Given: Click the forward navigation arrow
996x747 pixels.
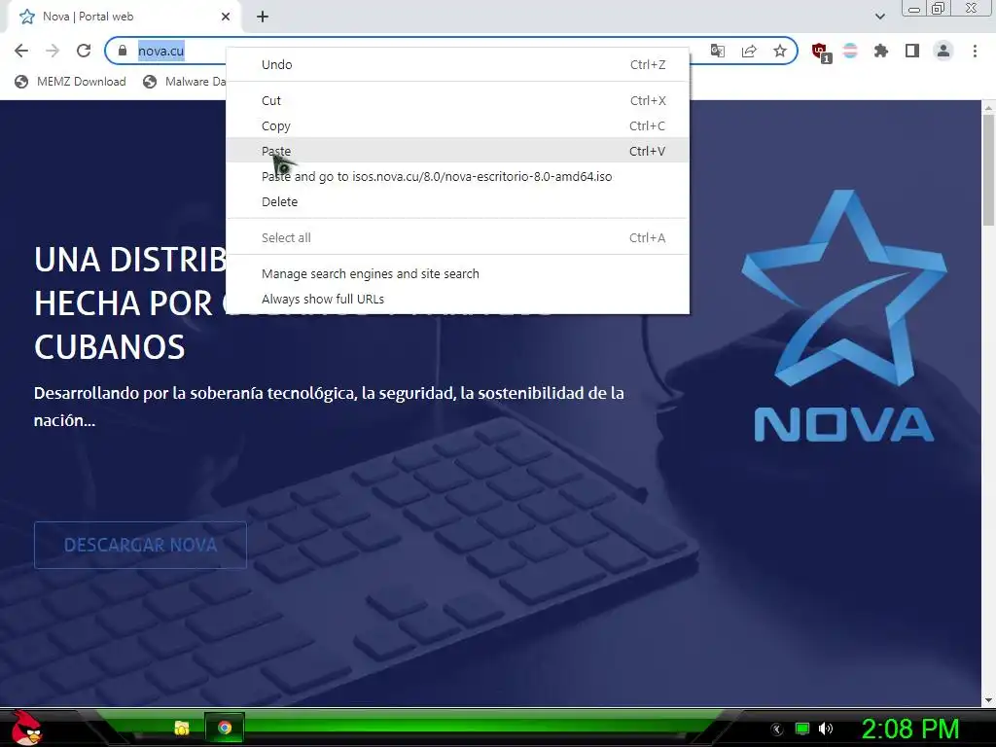Looking at the screenshot, I should coord(53,51).
